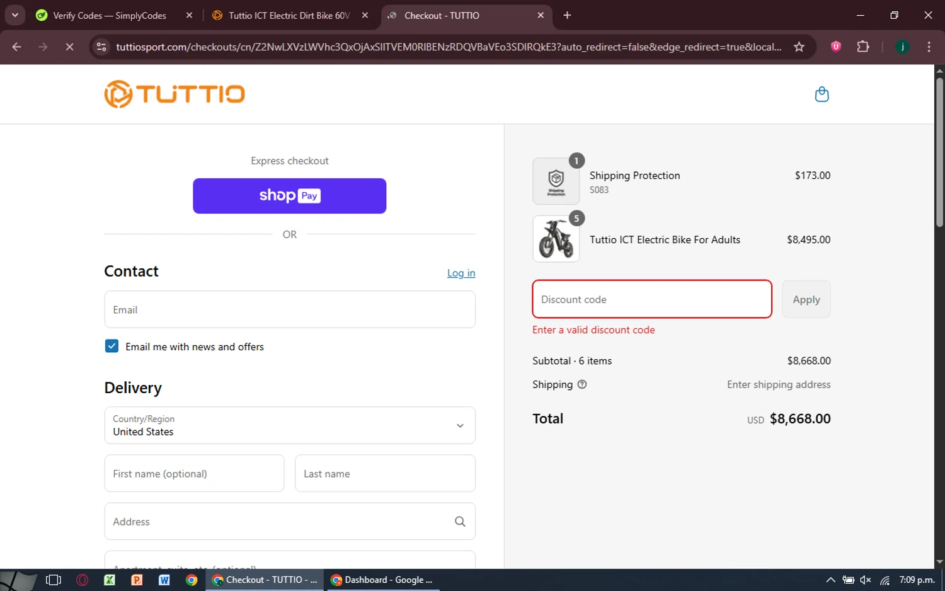Screen dimensions: 945x591
Task: Open Task View in the taskbar
Action: point(54,580)
